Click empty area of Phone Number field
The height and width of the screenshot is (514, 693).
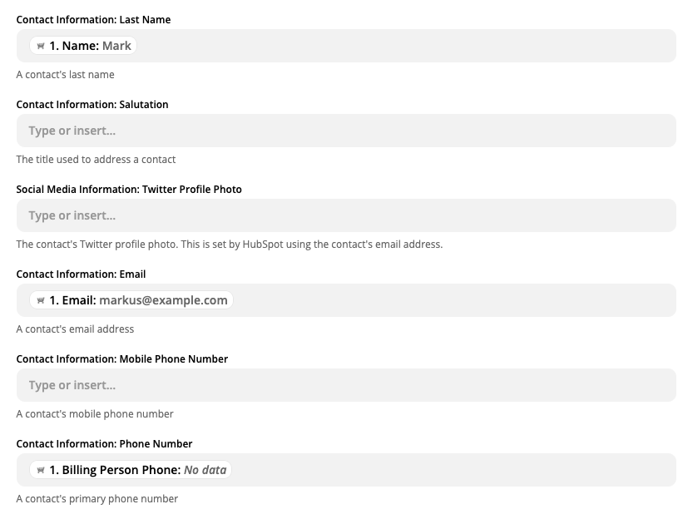pyautogui.click(x=455, y=470)
